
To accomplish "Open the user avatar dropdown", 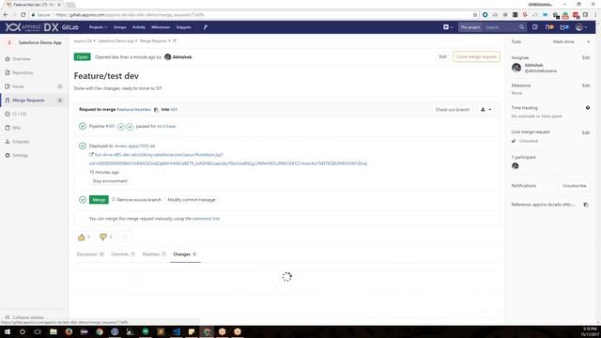I will click(x=581, y=27).
